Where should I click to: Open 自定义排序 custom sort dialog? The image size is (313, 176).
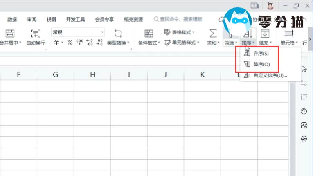(270, 75)
